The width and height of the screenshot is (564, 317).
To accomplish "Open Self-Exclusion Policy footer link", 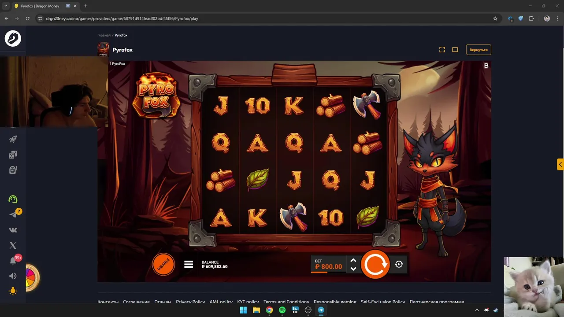I will tap(383, 302).
